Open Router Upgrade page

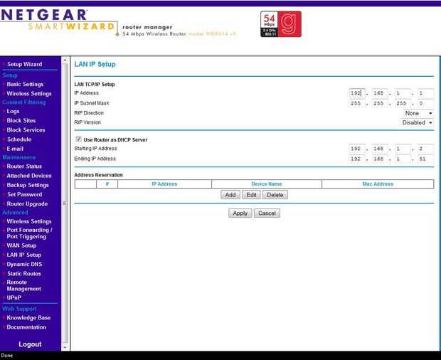27,203
